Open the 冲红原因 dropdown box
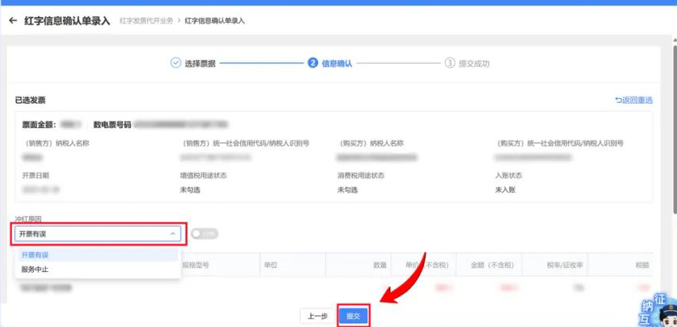Viewport: 677px width, 327px height. click(x=98, y=233)
